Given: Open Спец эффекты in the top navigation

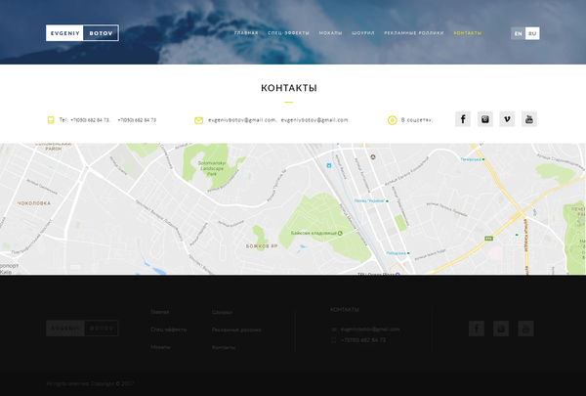Looking at the screenshot, I should pyautogui.click(x=288, y=33).
